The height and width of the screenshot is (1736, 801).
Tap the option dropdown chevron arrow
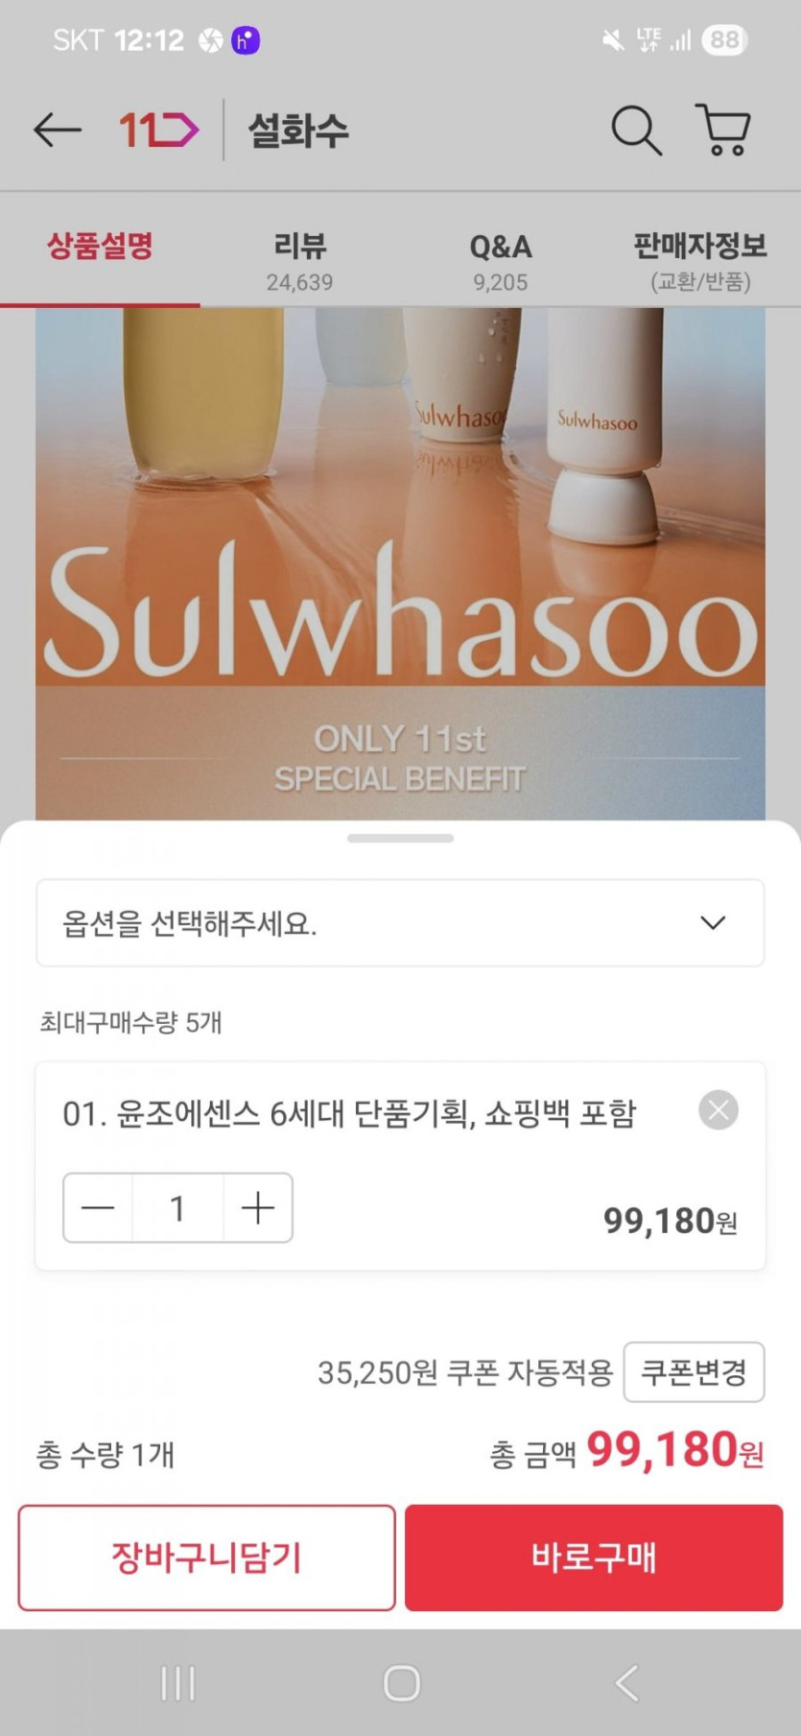(713, 923)
